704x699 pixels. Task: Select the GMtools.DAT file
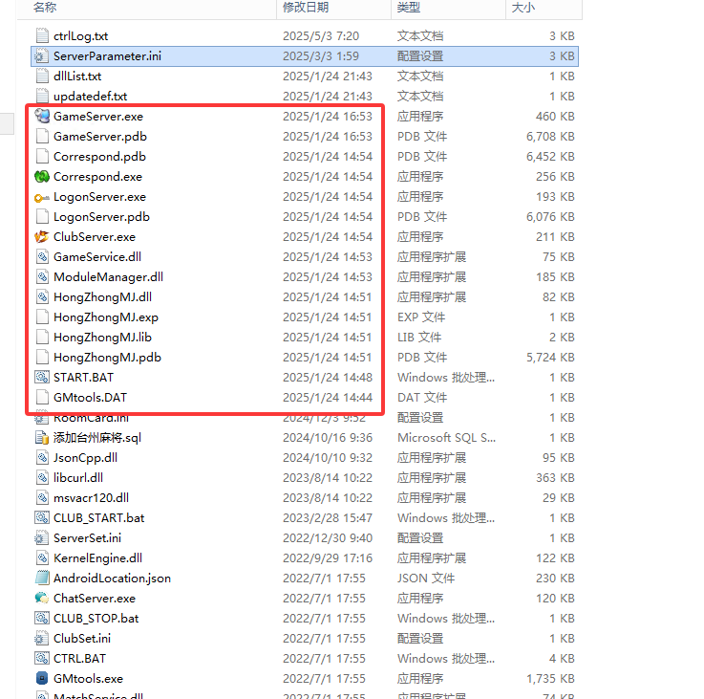[90, 397]
